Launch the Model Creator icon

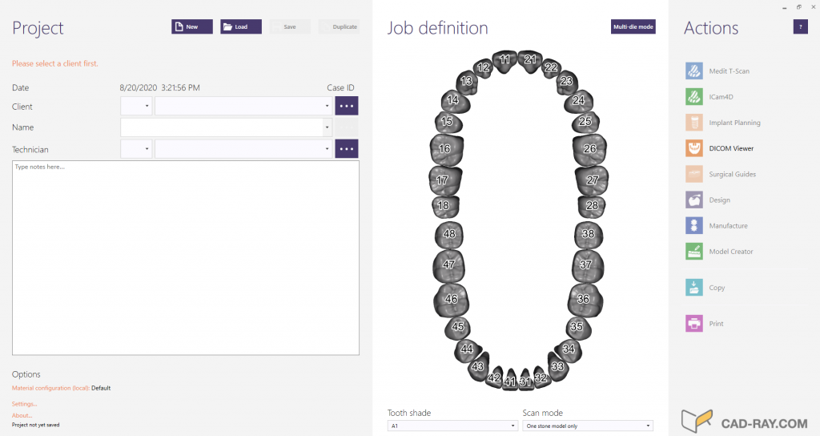[694, 252]
